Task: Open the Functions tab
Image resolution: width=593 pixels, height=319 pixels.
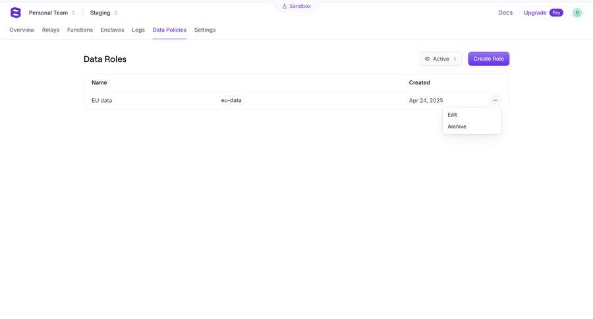Action: [80, 30]
